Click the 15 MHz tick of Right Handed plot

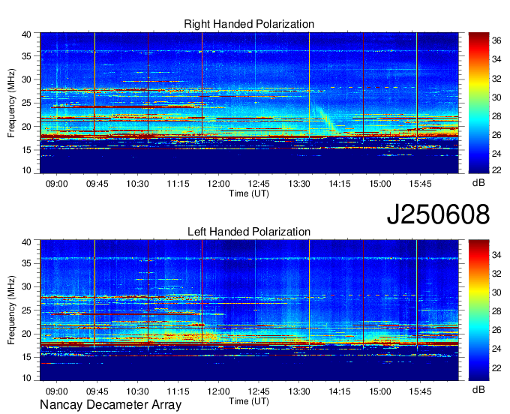click(26, 150)
